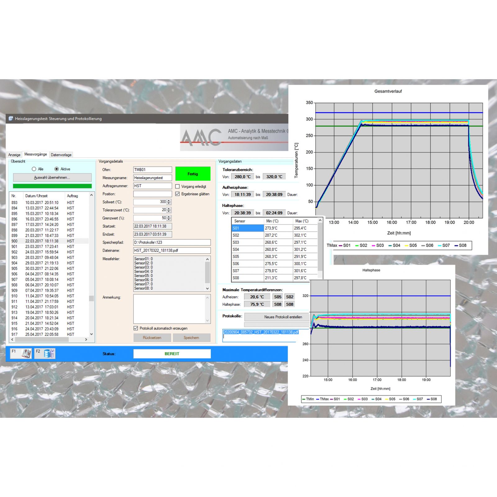Disable "Protokoll automatisch erzeugen"

[x=135, y=328]
